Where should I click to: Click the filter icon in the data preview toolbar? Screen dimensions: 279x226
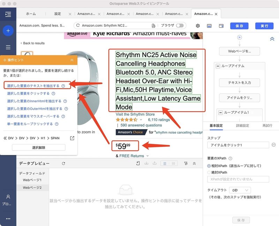click(x=186, y=163)
